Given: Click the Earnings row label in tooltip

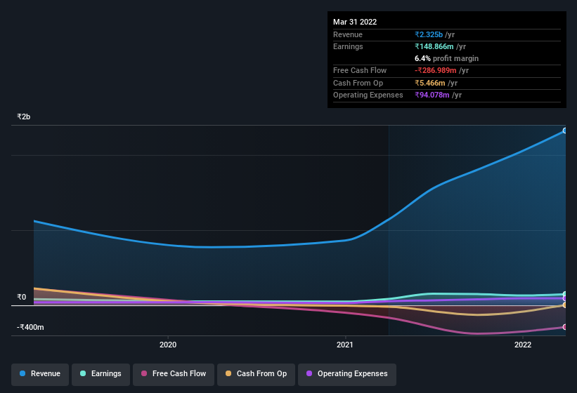Looking at the screenshot, I should pyautogui.click(x=348, y=46).
